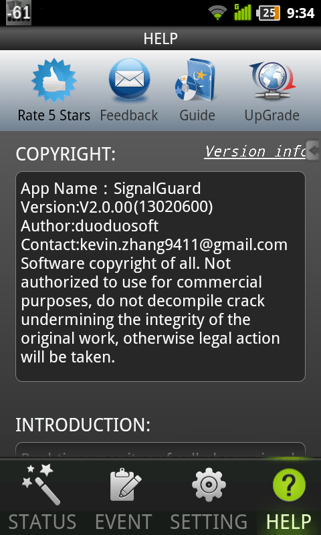
Task: Collapse the side arrow handle beside Version info
Action: (x=313, y=150)
